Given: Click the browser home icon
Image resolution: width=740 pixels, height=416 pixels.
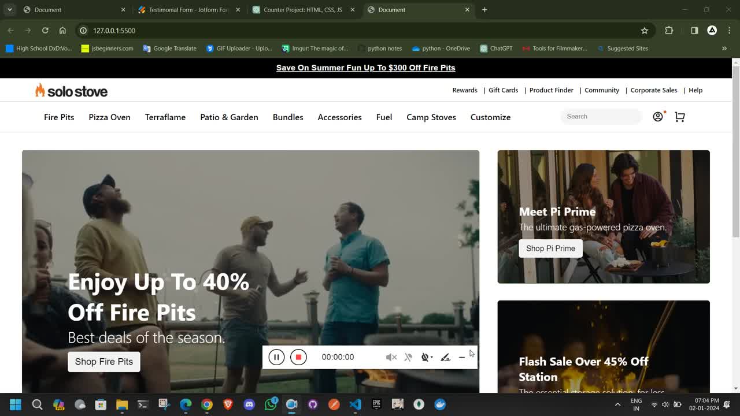Looking at the screenshot, I should (x=62, y=31).
